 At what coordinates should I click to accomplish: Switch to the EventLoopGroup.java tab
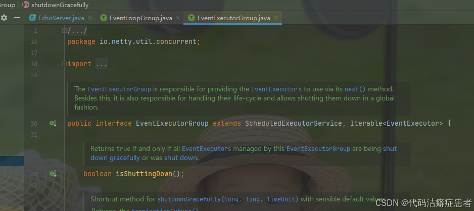(x=141, y=18)
